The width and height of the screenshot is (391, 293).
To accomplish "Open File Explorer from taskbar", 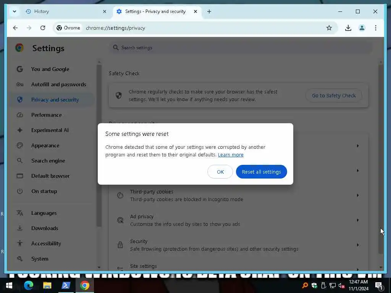I will (x=47, y=285).
